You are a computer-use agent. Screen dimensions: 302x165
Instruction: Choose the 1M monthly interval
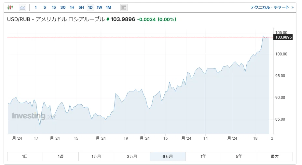click(x=108, y=7)
